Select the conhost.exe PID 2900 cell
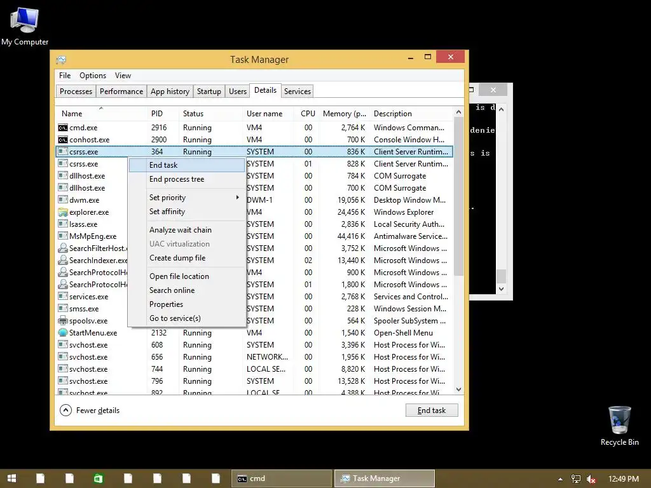The image size is (651, 488). point(159,140)
